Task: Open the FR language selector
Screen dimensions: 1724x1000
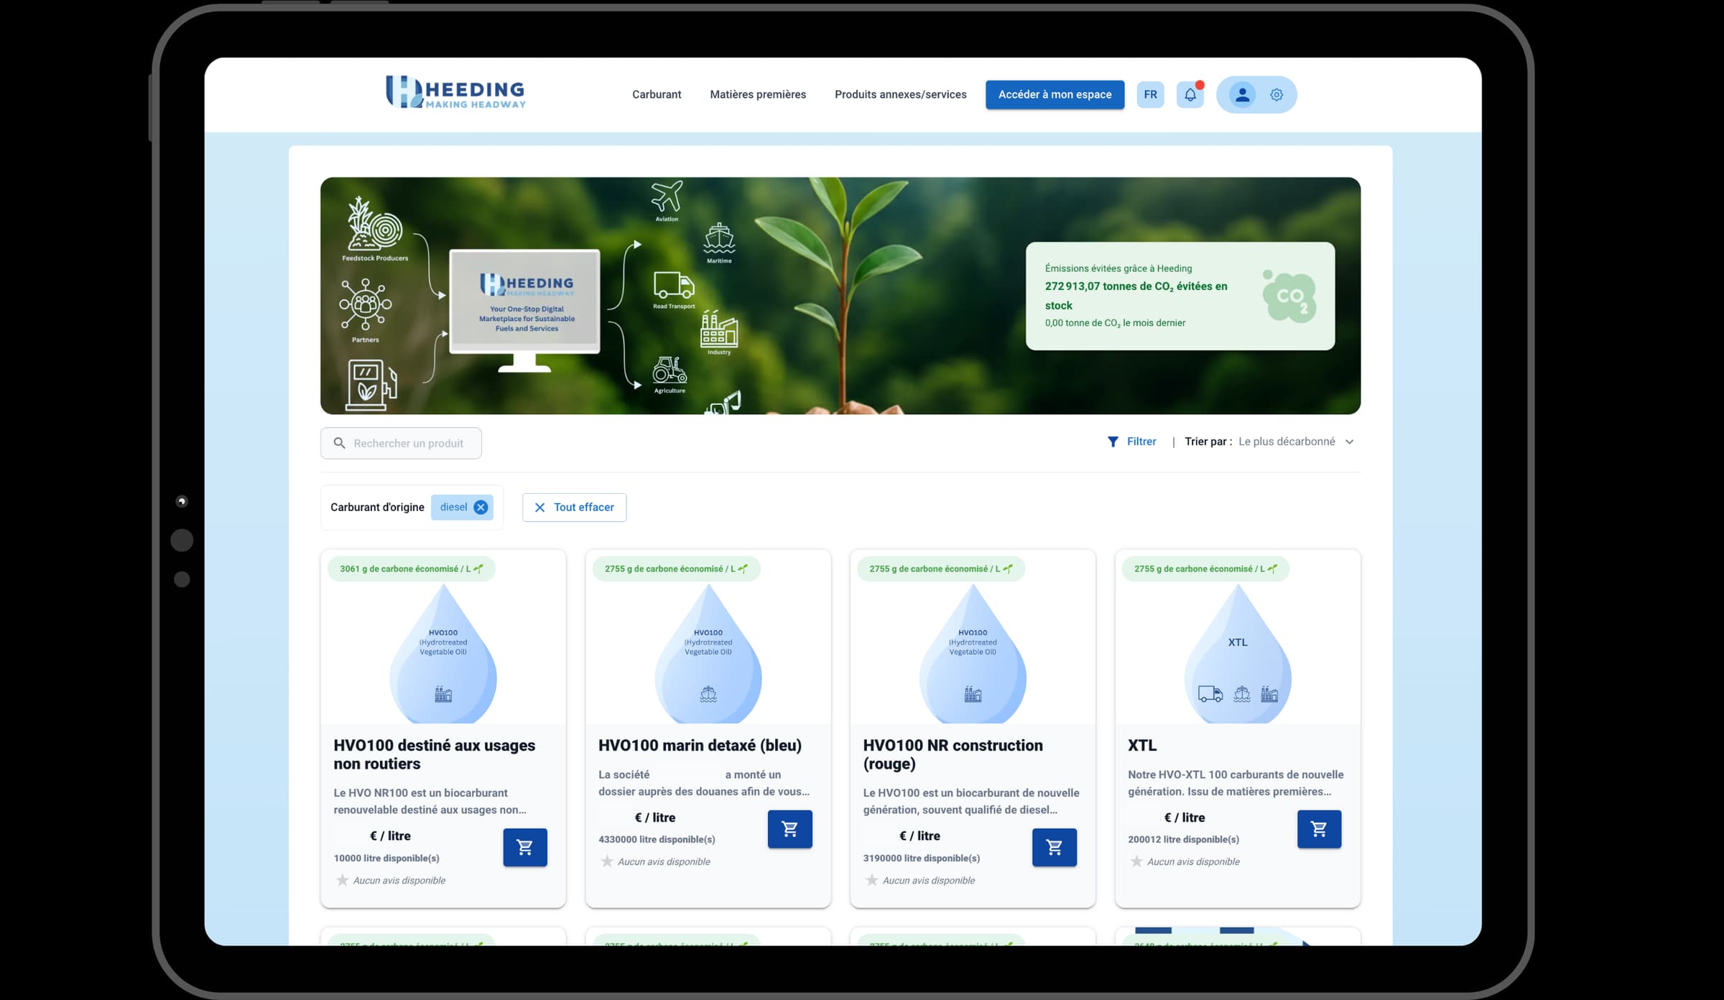Action: tap(1151, 95)
